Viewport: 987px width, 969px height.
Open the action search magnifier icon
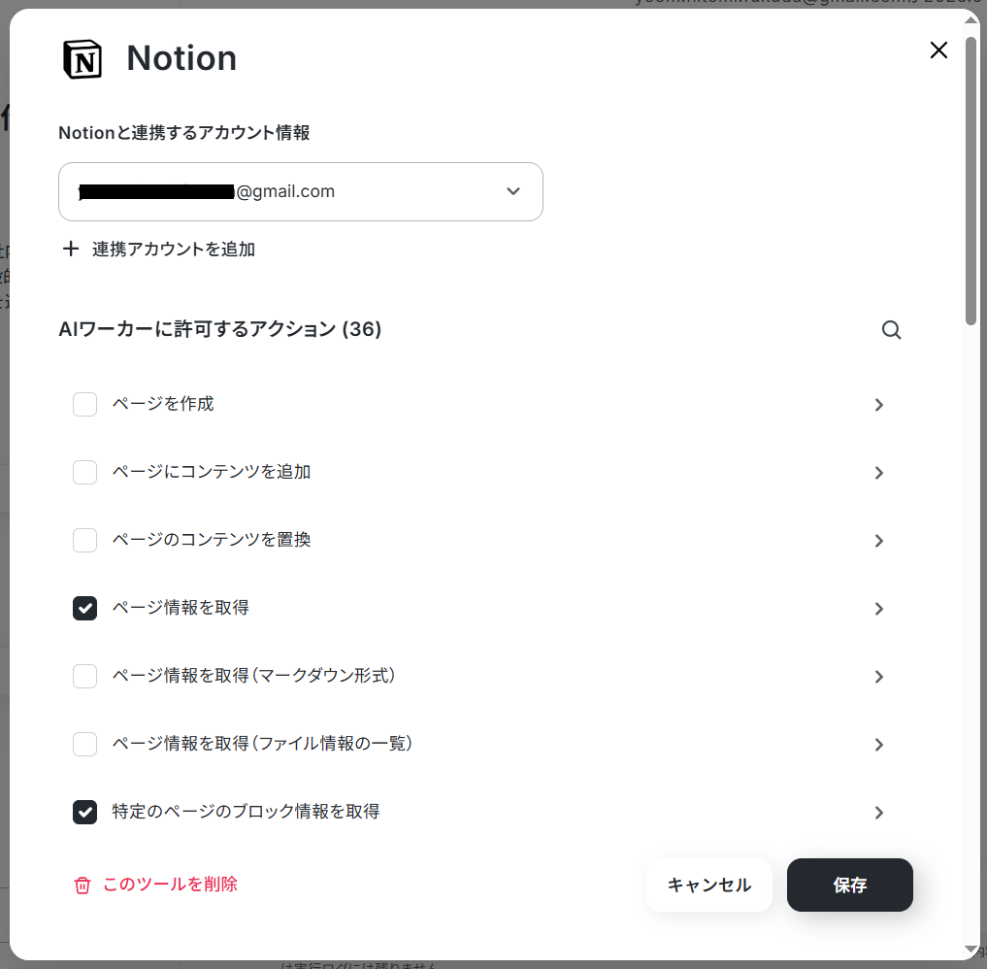click(x=891, y=329)
